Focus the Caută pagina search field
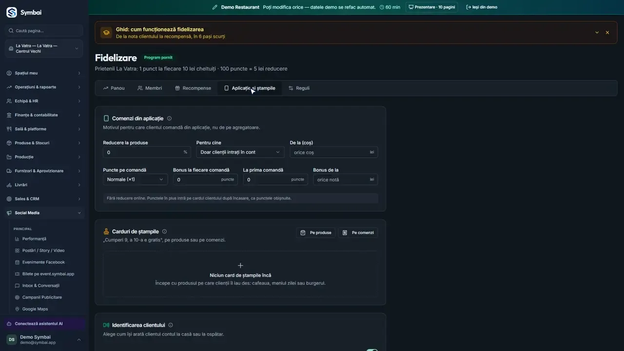Screen dimensions: 624x351 44,31
